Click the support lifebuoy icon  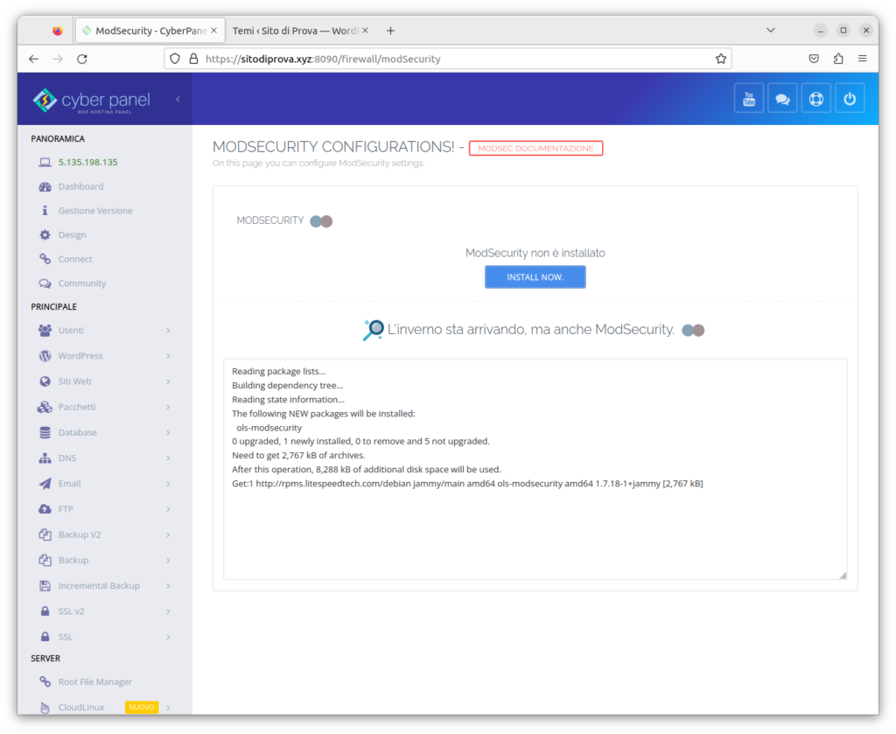click(x=816, y=99)
